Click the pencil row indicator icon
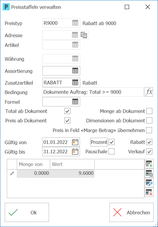Viewport: 158px width, 227px height. click(x=12, y=173)
